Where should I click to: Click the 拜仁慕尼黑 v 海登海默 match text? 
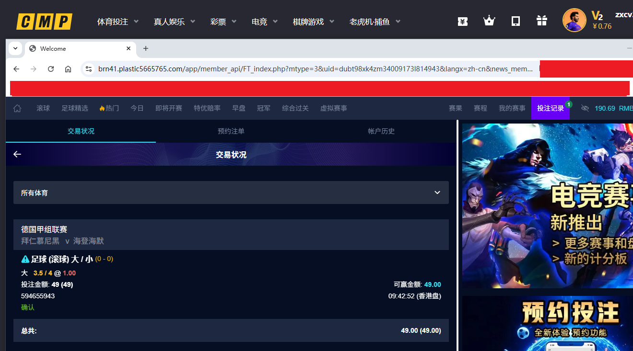click(62, 241)
